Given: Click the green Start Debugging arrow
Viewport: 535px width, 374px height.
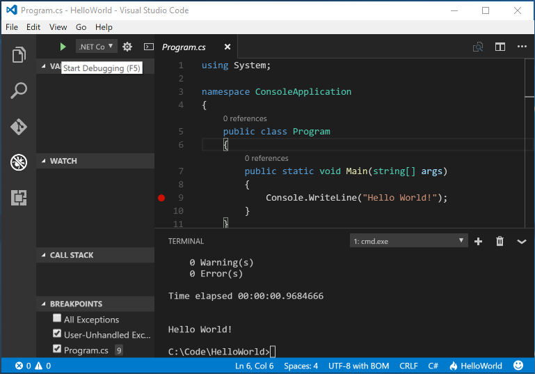Looking at the screenshot, I should pyautogui.click(x=63, y=47).
